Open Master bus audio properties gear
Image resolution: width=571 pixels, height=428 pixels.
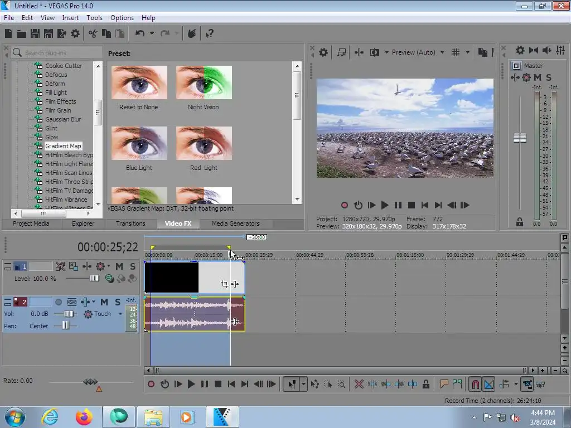pos(520,50)
